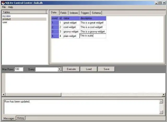
Task: Switch to the Schema tab
Action: pyautogui.click(x=96, y=13)
